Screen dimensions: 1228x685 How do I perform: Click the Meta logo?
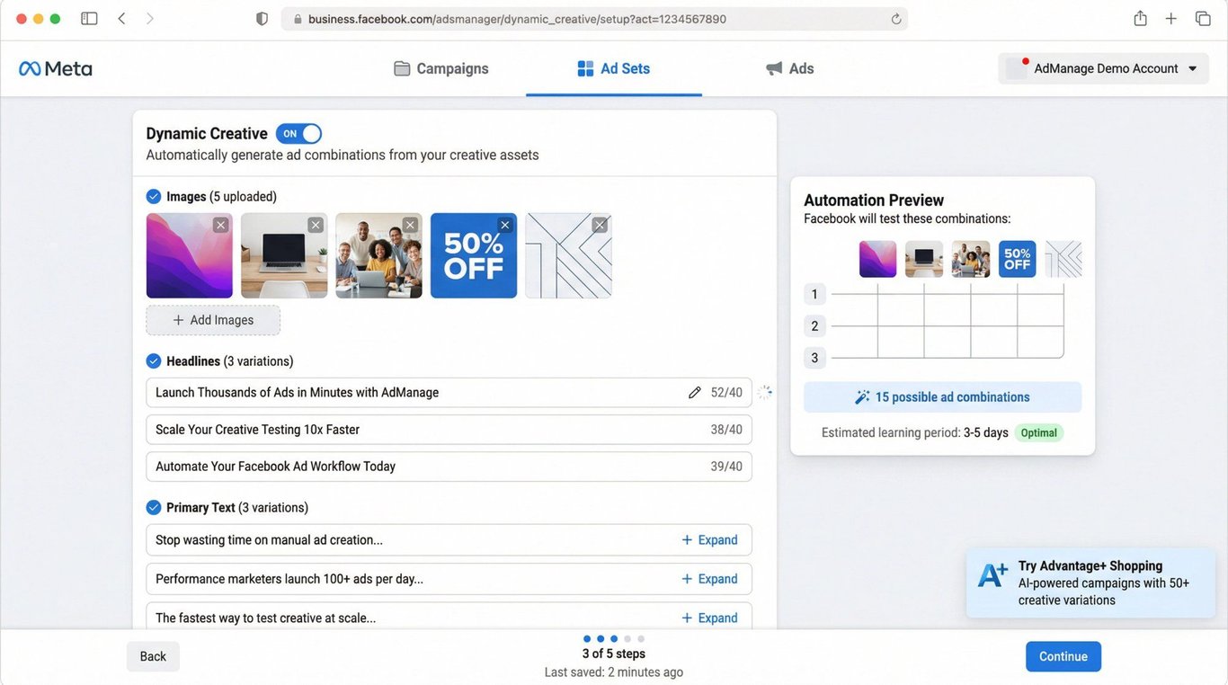tap(56, 68)
